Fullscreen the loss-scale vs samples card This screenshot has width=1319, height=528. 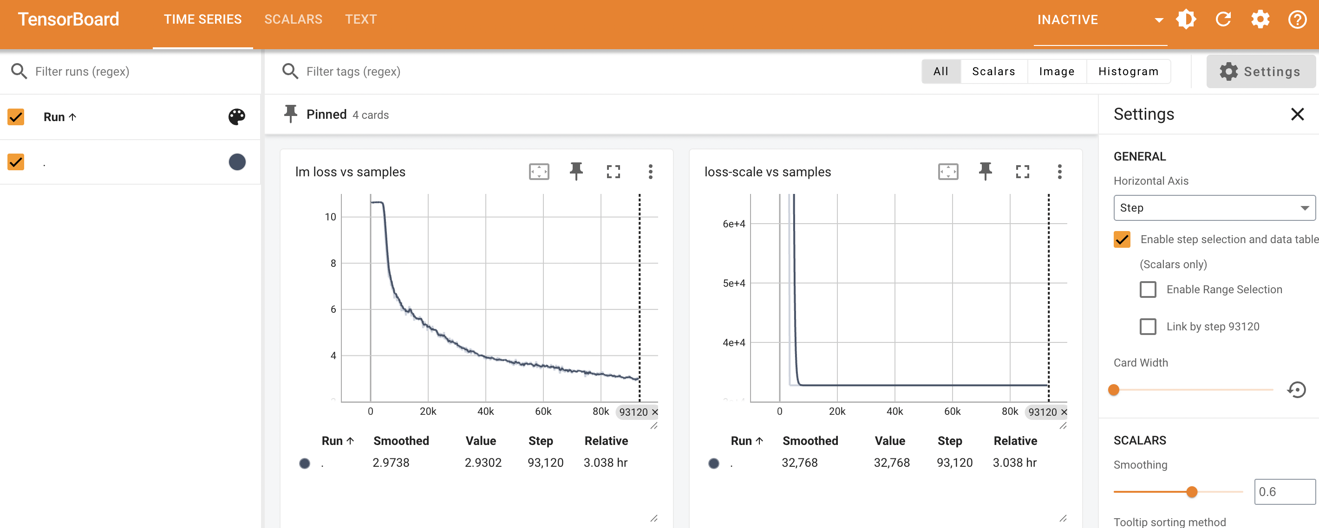[1022, 171]
